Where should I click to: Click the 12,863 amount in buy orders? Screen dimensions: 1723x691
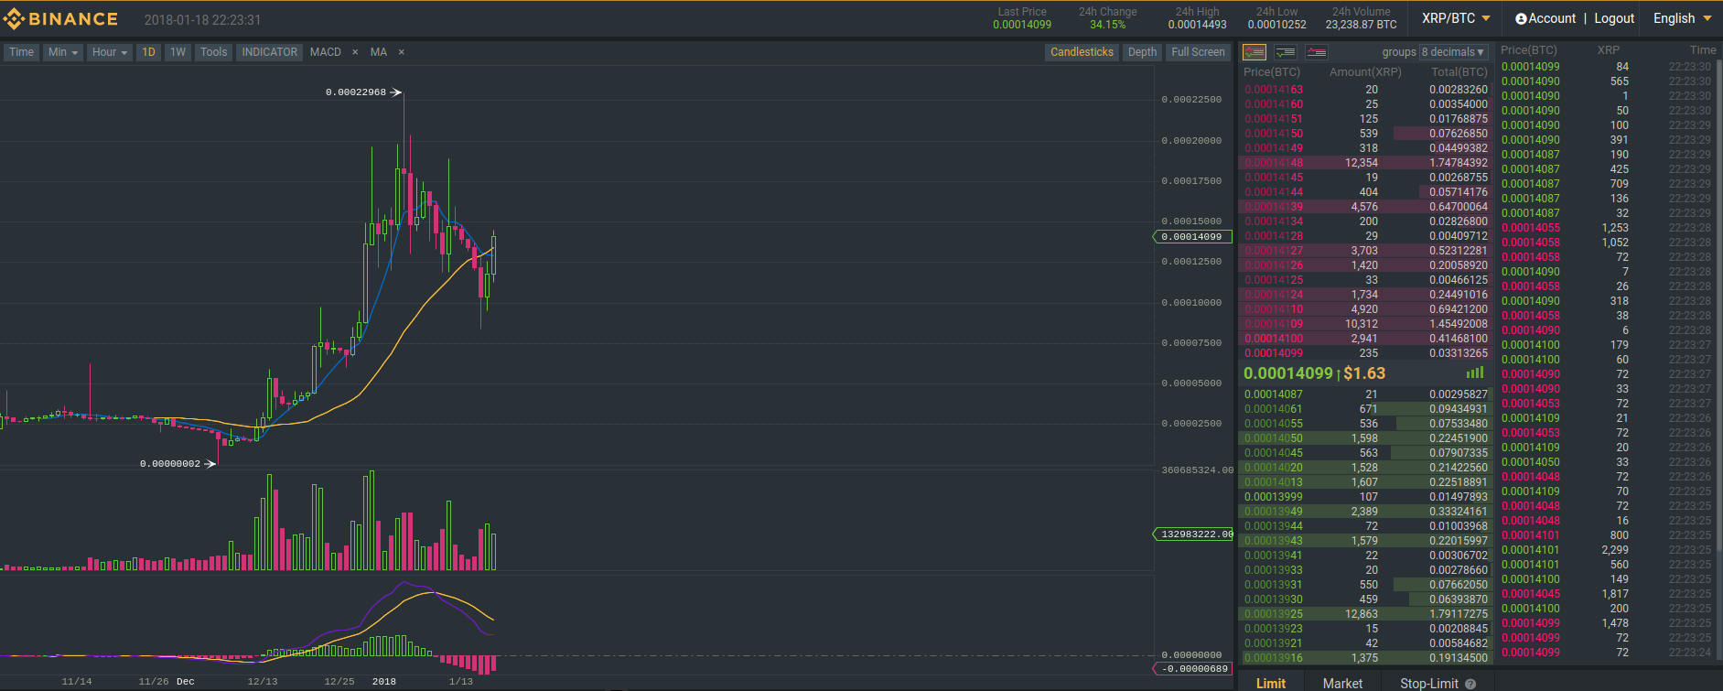pos(1361,614)
